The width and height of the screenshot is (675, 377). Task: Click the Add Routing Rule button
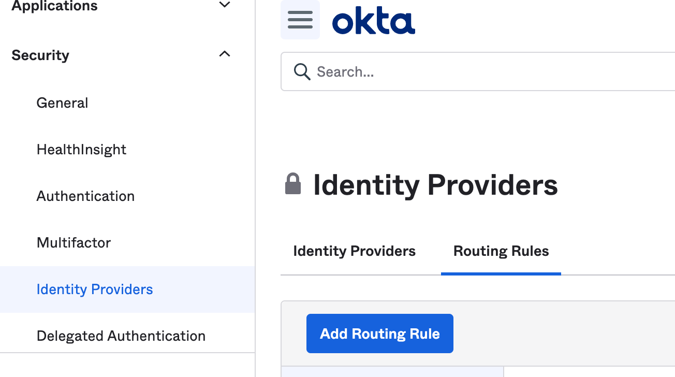[380, 334]
